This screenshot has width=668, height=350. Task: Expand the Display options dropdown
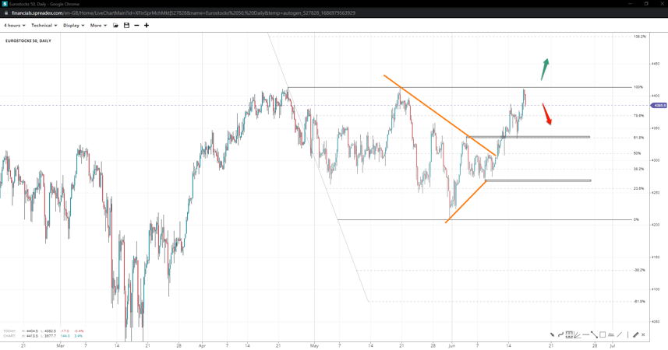coord(73,26)
